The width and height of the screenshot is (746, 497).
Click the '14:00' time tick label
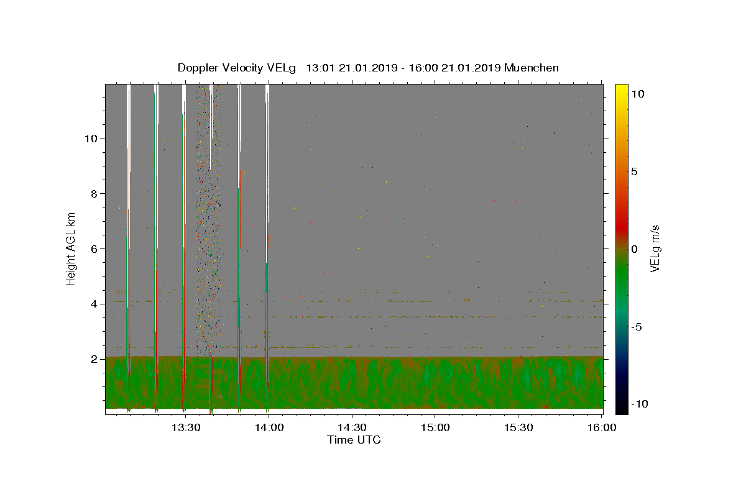[269, 427]
